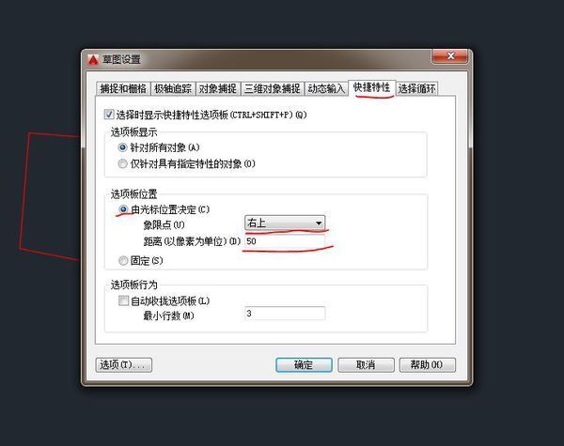This screenshot has width=564, height=446.
Task: Click the AutoCAD logo icon in title bar
Action: coord(93,60)
